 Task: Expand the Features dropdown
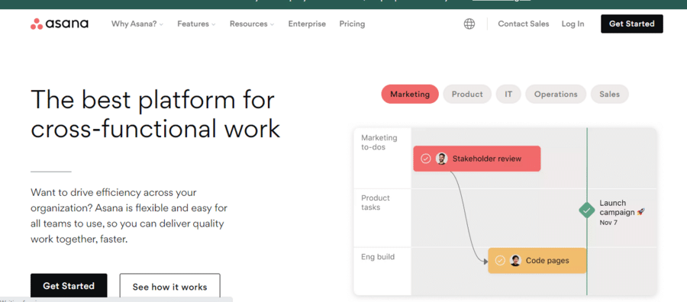pos(196,24)
